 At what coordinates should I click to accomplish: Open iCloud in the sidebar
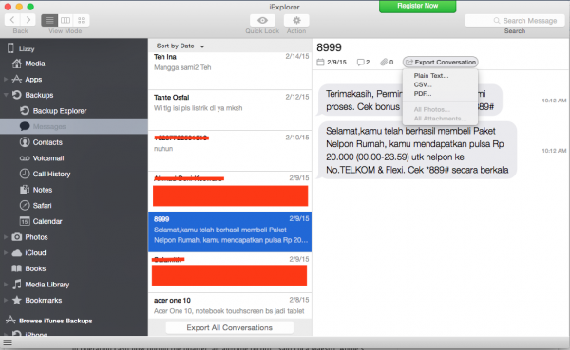pyautogui.click(x=35, y=252)
